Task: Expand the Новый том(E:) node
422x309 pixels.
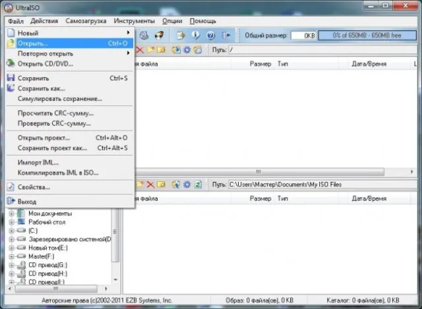Action: coord(11,248)
